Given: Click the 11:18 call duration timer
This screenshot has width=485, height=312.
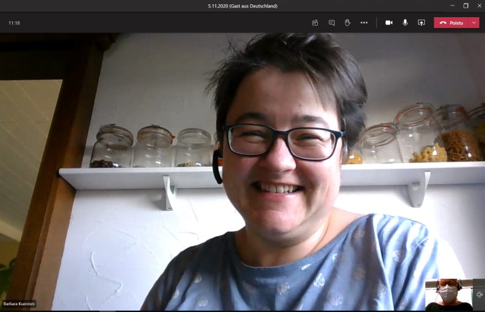Looking at the screenshot, I should point(14,23).
